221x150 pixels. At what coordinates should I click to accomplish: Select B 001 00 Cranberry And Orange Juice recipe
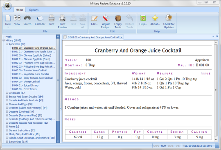click(34, 48)
